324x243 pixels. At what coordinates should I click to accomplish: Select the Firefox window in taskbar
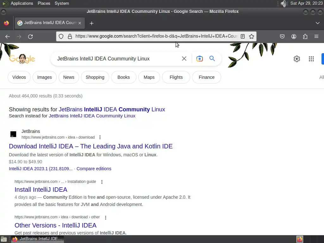37,239
